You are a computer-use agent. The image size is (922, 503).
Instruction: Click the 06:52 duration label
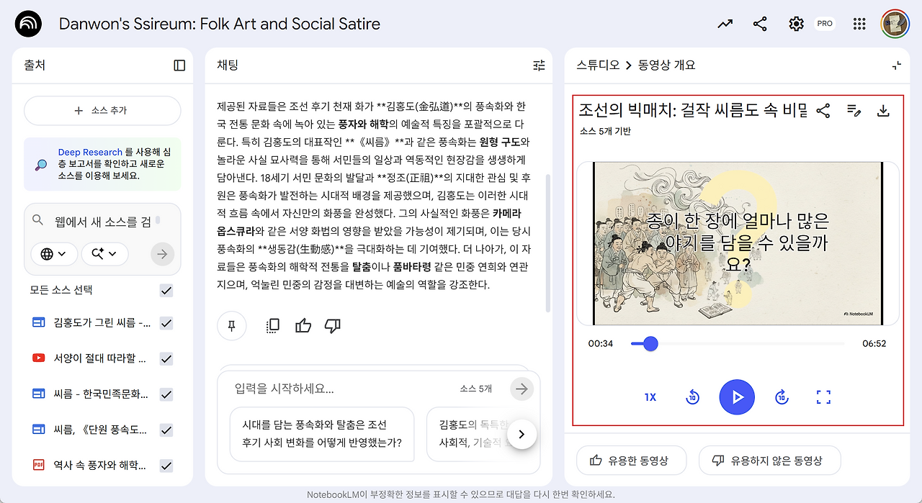tap(874, 344)
